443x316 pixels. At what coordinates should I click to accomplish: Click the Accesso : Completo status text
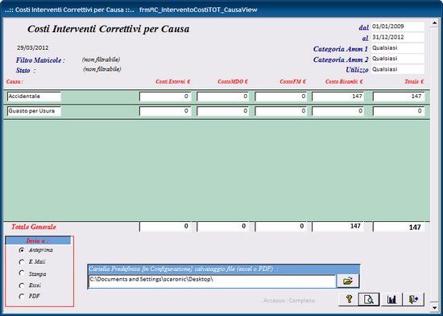[289, 301]
